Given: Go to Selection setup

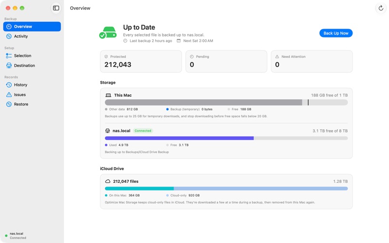Looking at the screenshot, I should tap(32, 55).
